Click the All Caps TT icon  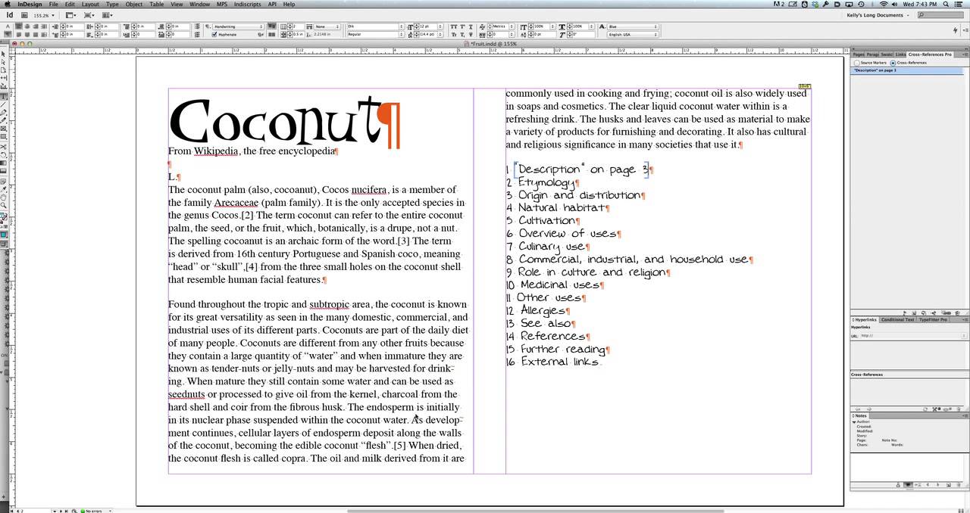(x=455, y=26)
